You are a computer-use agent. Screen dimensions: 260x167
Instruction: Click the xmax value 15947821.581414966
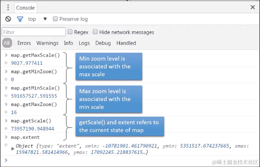click(x=42, y=152)
